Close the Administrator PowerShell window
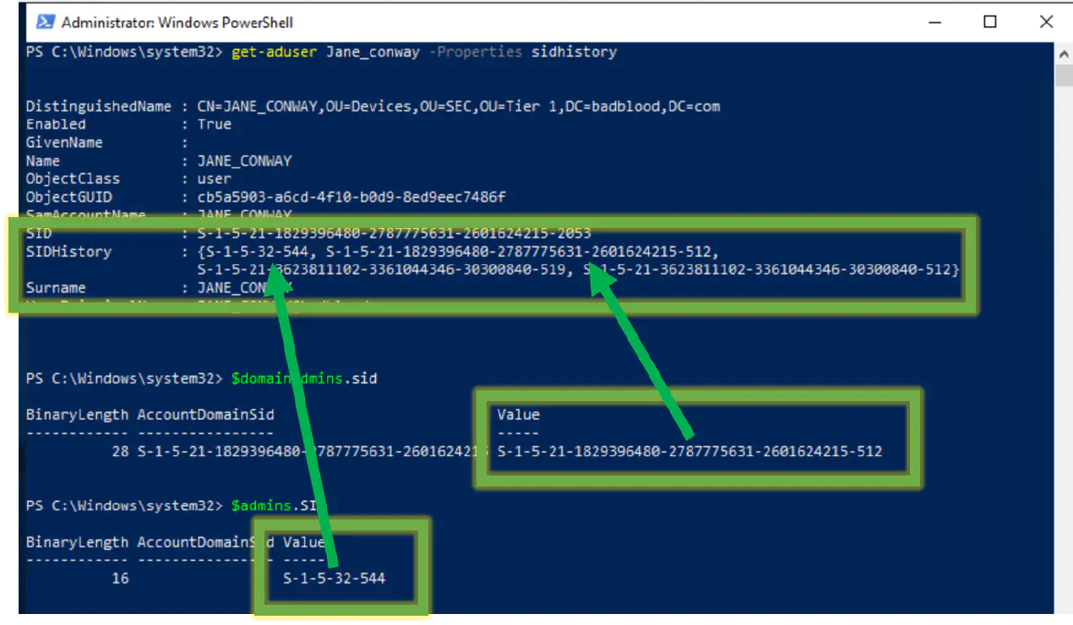Viewport: 1073px width, 625px height. coord(1046,22)
